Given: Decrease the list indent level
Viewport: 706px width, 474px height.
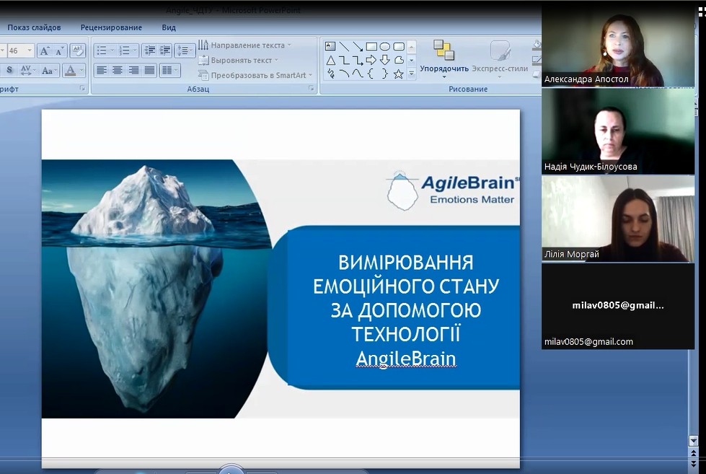Looking at the screenshot, I should coord(150,51).
